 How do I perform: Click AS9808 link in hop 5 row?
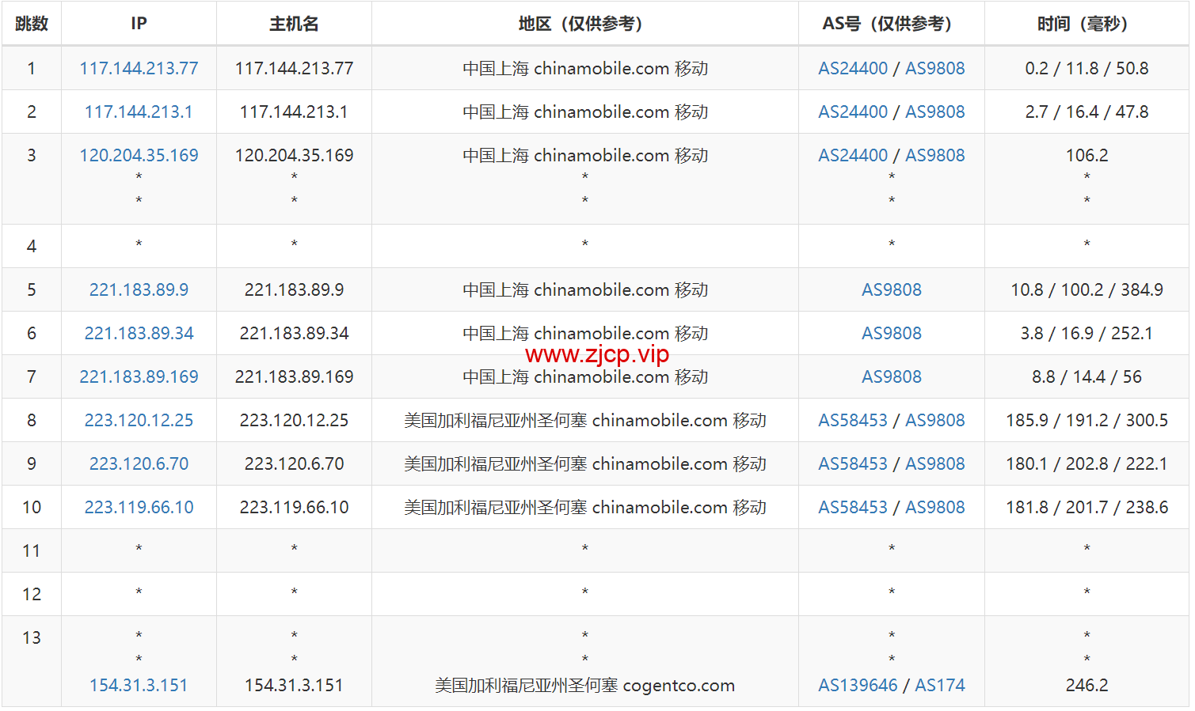pos(892,290)
